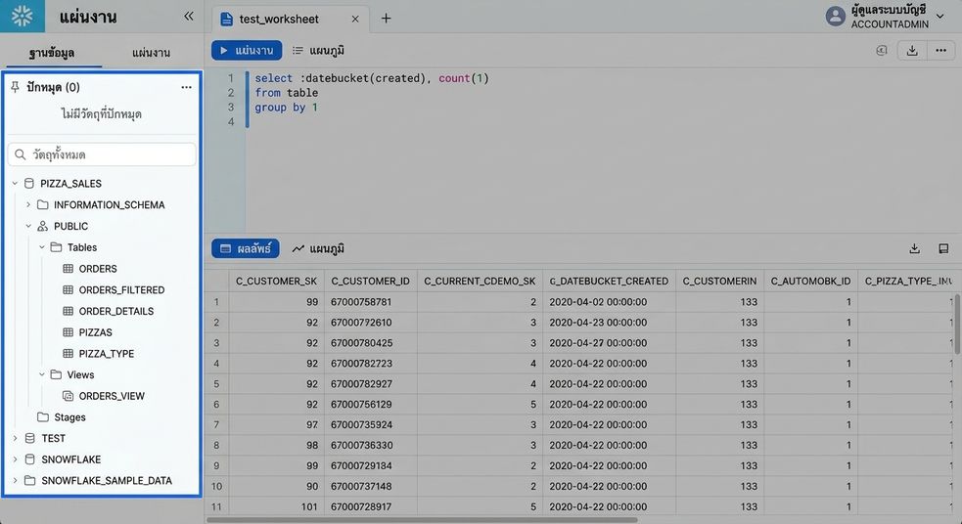The height and width of the screenshot is (524, 962).
Task: Click the PIZZA_SALES database icon
Action: (28, 183)
